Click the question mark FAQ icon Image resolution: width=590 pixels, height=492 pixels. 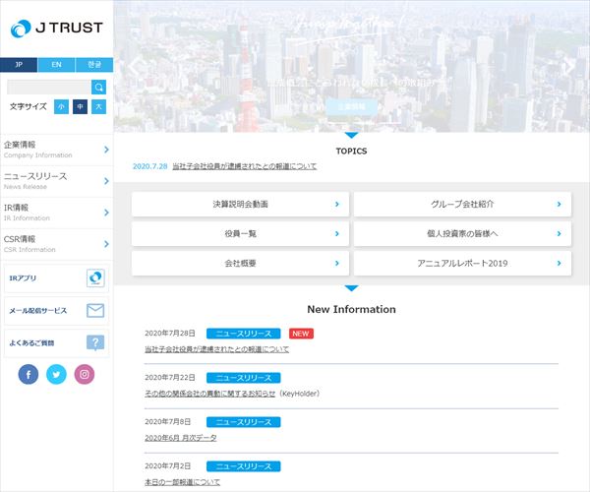tap(95, 342)
